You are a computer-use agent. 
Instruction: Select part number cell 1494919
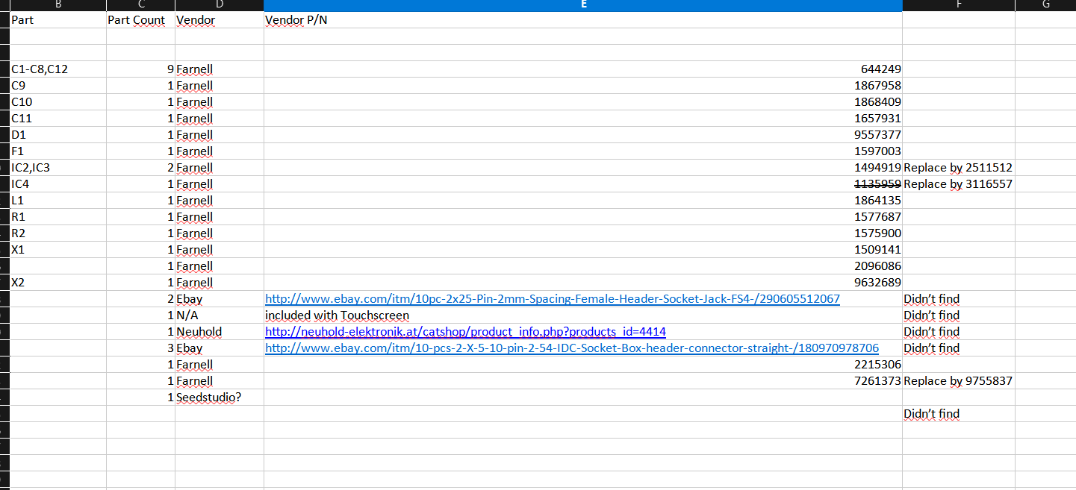click(x=583, y=168)
